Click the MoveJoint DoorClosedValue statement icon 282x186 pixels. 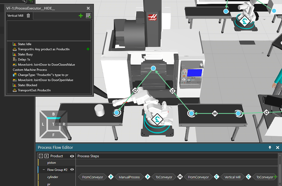[15, 65]
